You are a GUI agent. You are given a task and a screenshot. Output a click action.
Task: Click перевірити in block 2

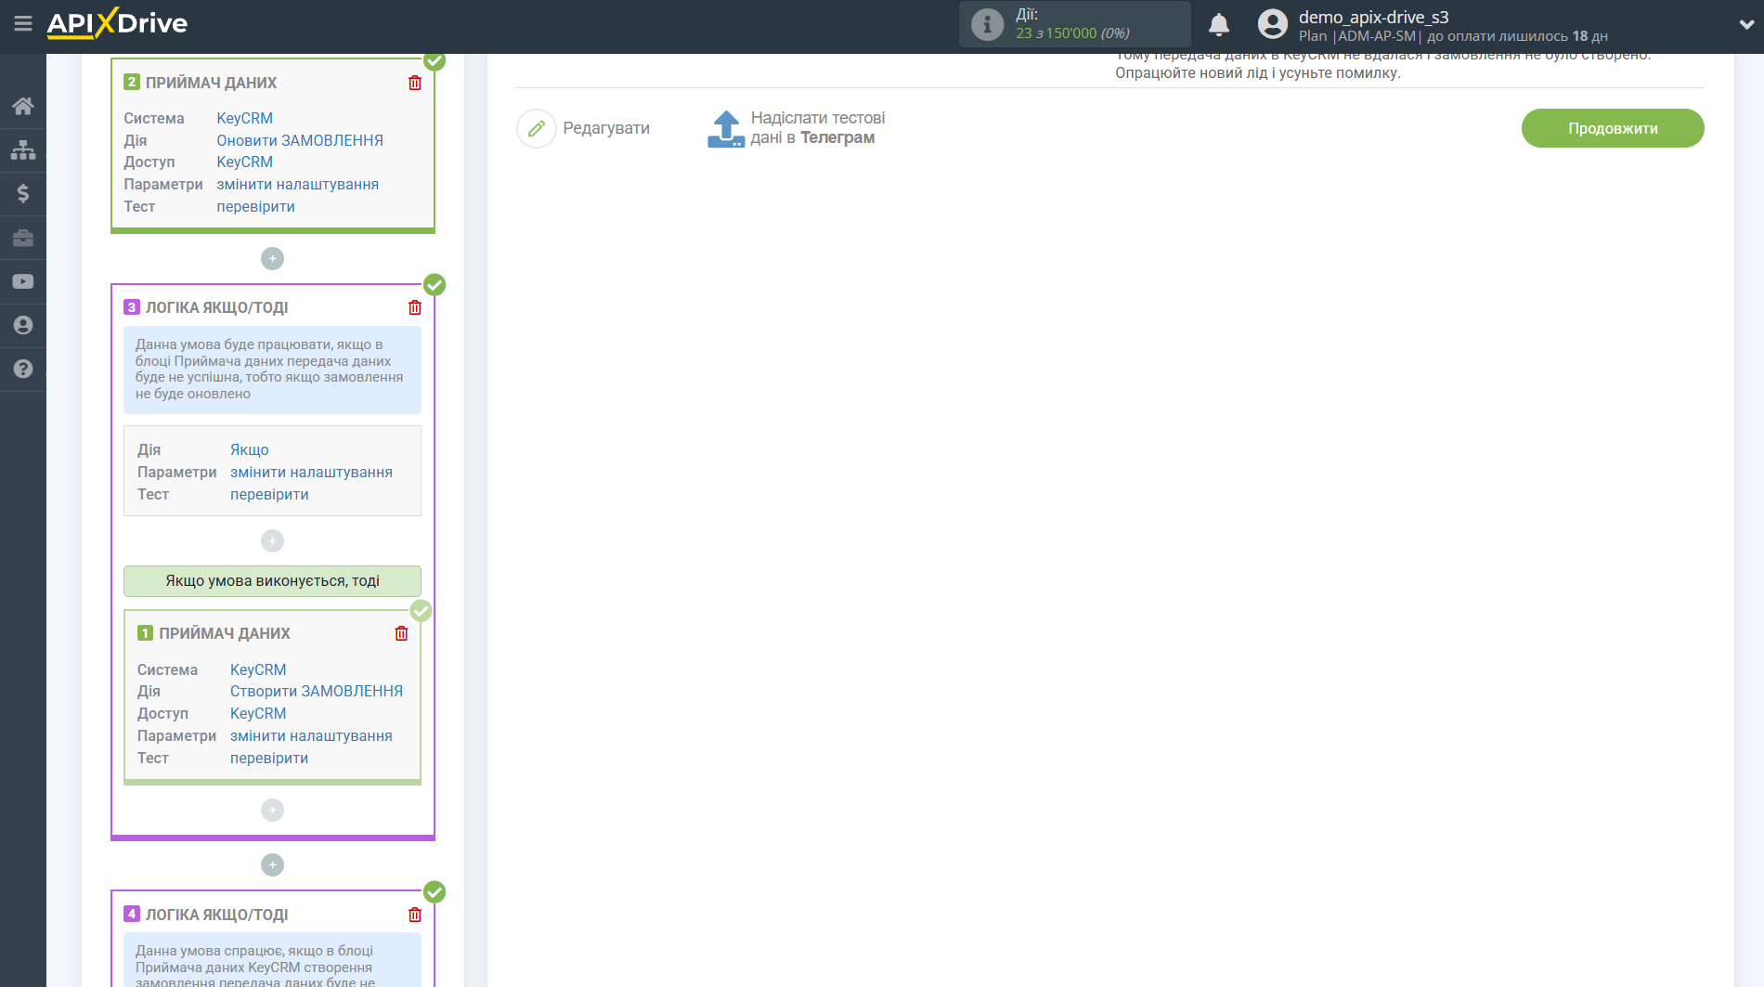[x=255, y=206]
